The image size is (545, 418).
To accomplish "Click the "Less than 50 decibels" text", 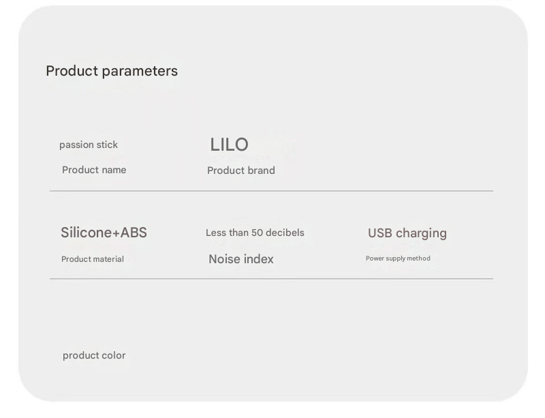I will [x=255, y=233].
